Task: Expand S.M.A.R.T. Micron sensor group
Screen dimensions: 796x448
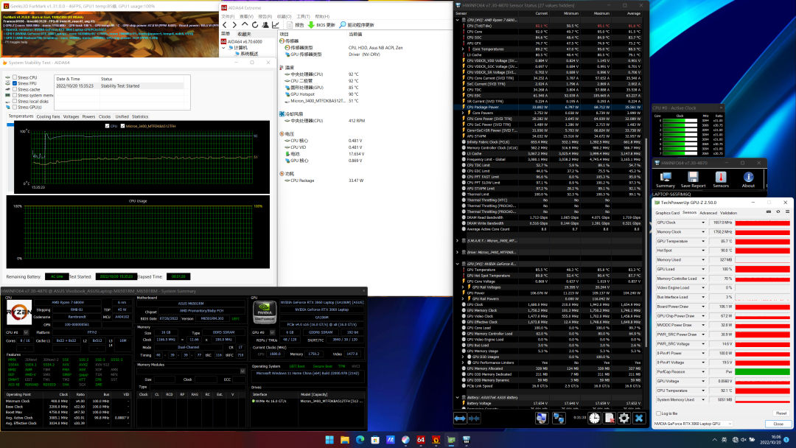Action: pos(458,241)
